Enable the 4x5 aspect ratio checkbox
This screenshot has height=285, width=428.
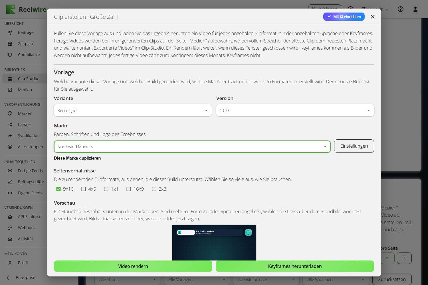84,189
